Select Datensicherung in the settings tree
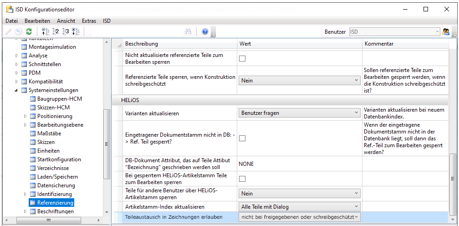The height and width of the screenshot is (226, 459). point(56,185)
